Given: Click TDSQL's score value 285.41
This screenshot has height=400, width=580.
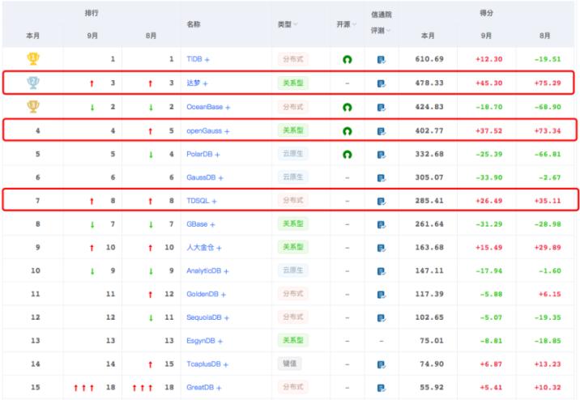Looking at the screenshot, I should (429, 201).
